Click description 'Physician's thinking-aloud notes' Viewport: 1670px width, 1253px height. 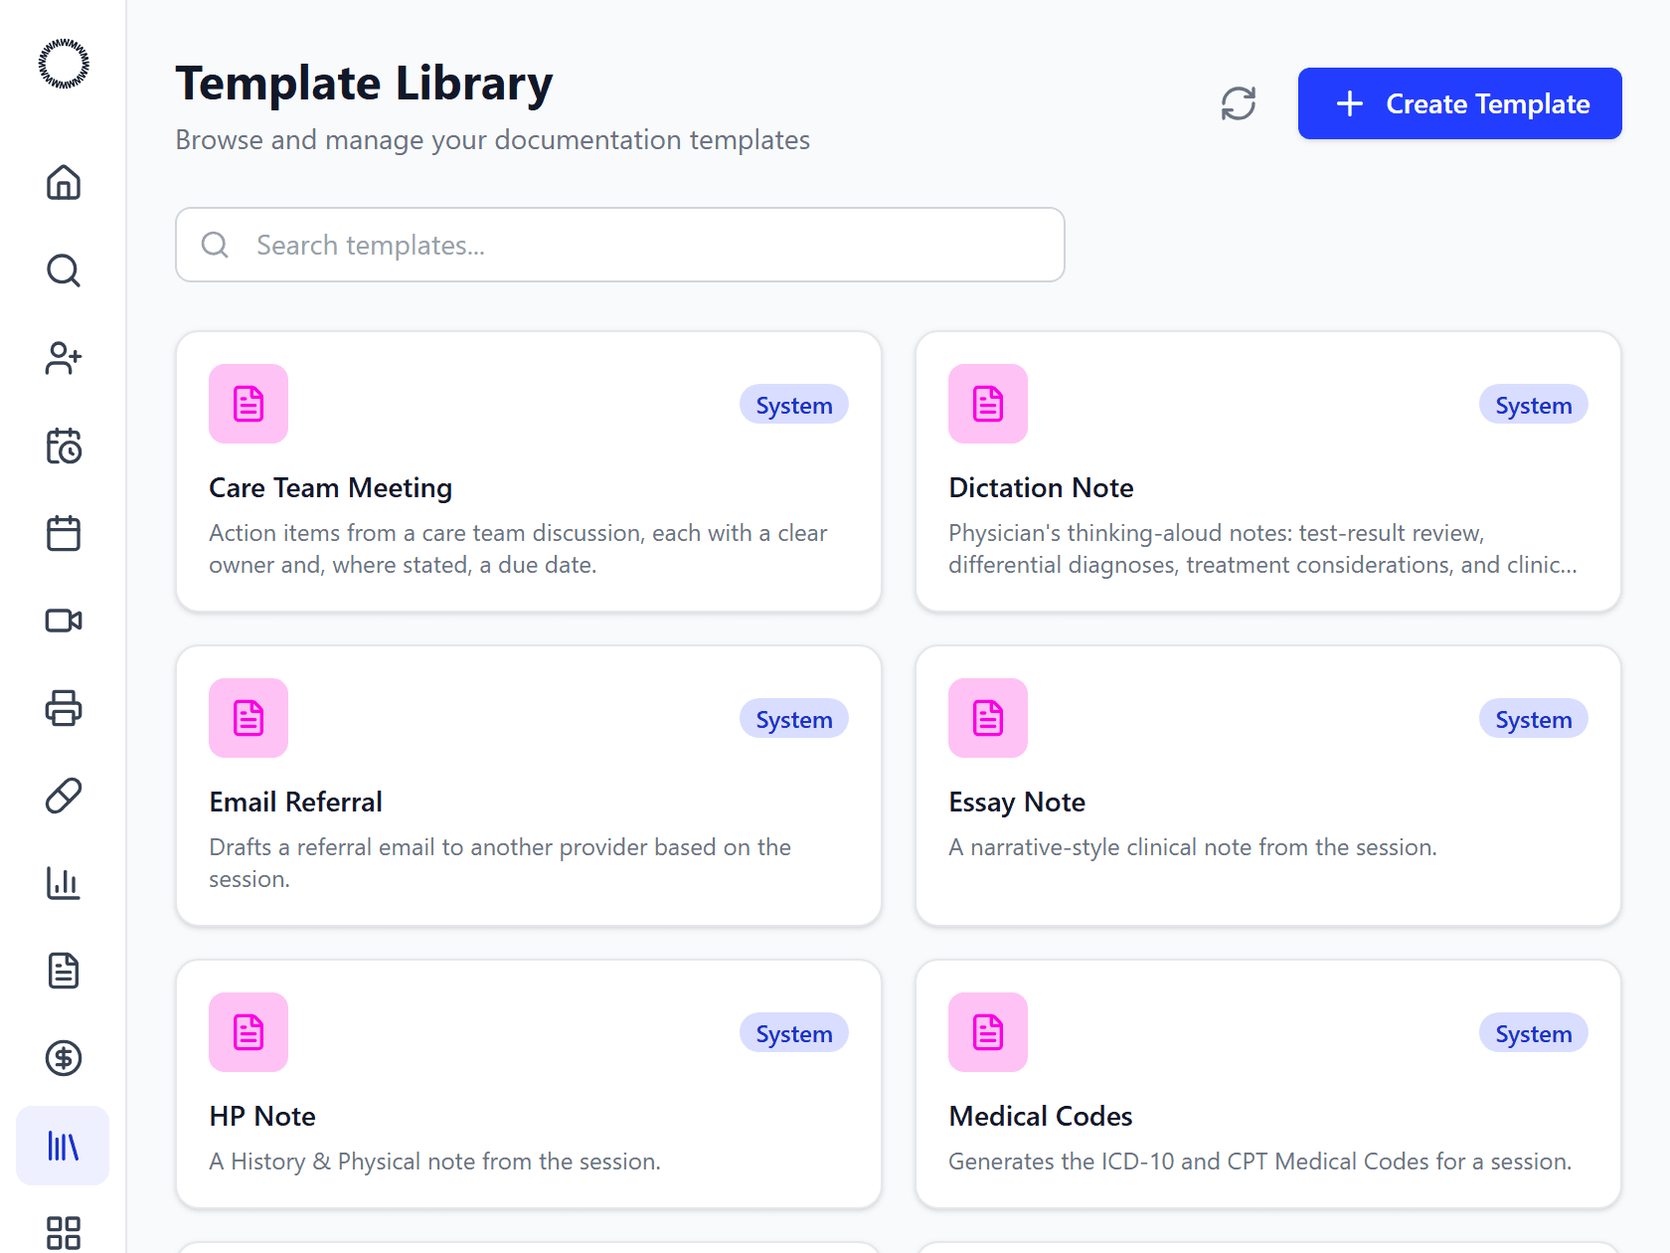pos(1262,549)
